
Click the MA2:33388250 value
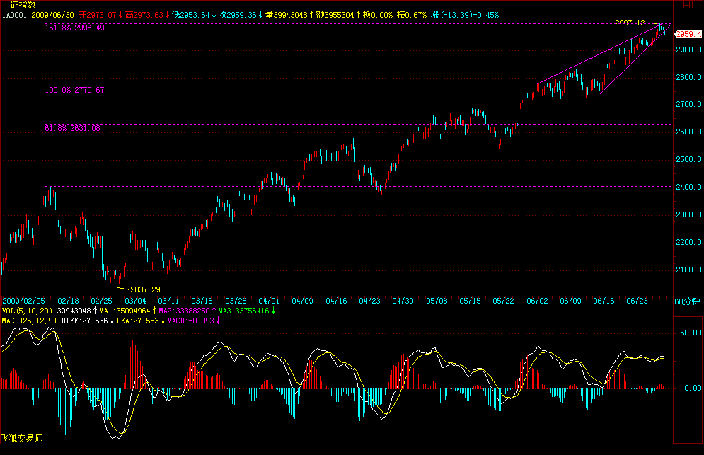coord(184,311)
